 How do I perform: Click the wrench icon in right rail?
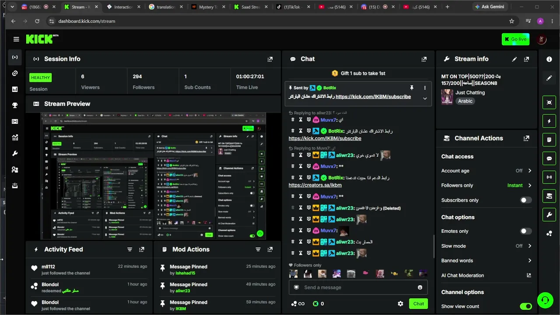[549, 215]
